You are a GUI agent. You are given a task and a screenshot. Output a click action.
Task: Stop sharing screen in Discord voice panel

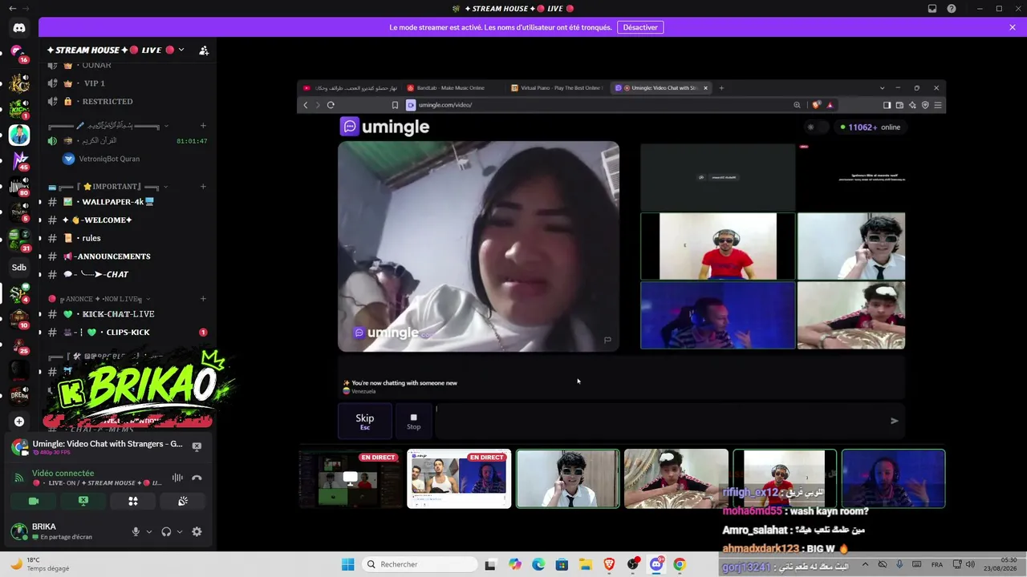[83, 501]
